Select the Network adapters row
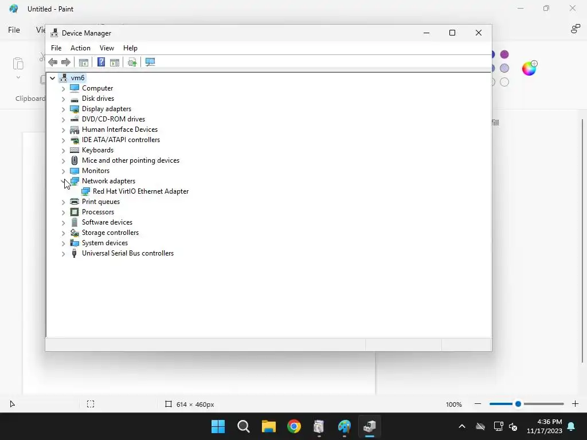 coord(108,181)
